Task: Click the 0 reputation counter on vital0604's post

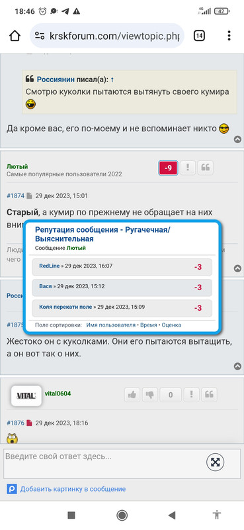Action: coord(171,394)
